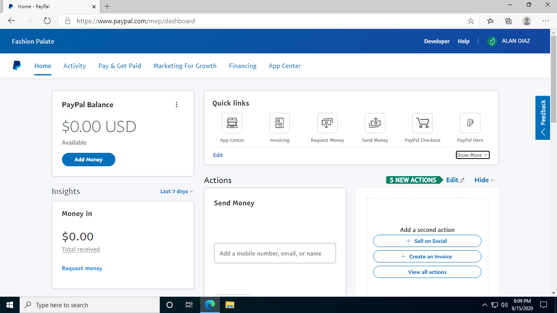Open File Explorer from the taskbar
The height and width of the screenshot is (313, 557).
(x=230, y=305)
